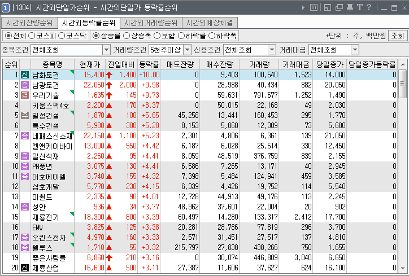Screen dimensions: 409x276
Task: Click the small play arrow icon in title bar
Action: pyautogui.click(x=303, y=7)
